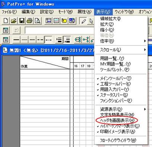Click the New document icon
The width and height of the screenshot is (152, 147).
tap(6, 21)
